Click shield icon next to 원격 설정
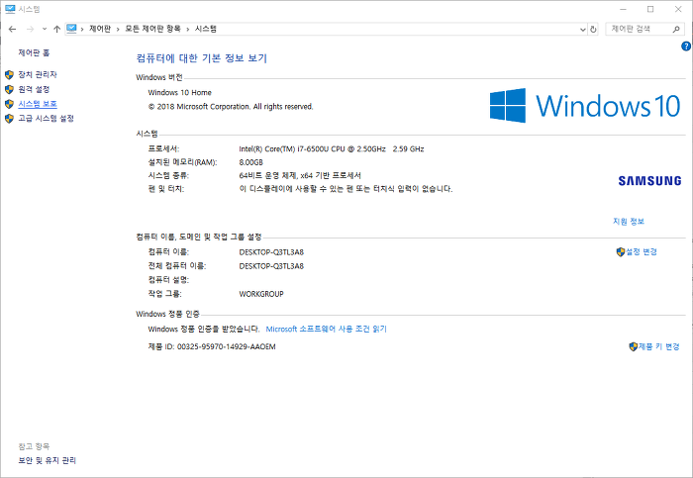693x478 pixels. [9, 89]
